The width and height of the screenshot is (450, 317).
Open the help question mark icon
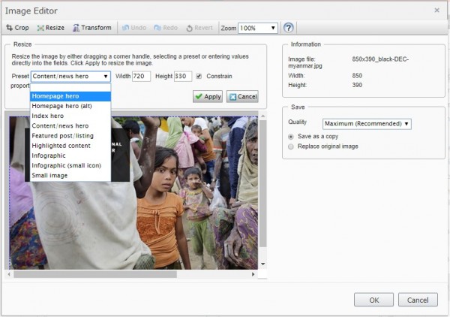(x=289, y=28)
